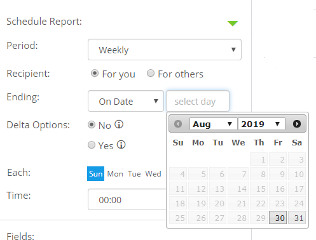Go to next month in calendar

coord(297,124)
